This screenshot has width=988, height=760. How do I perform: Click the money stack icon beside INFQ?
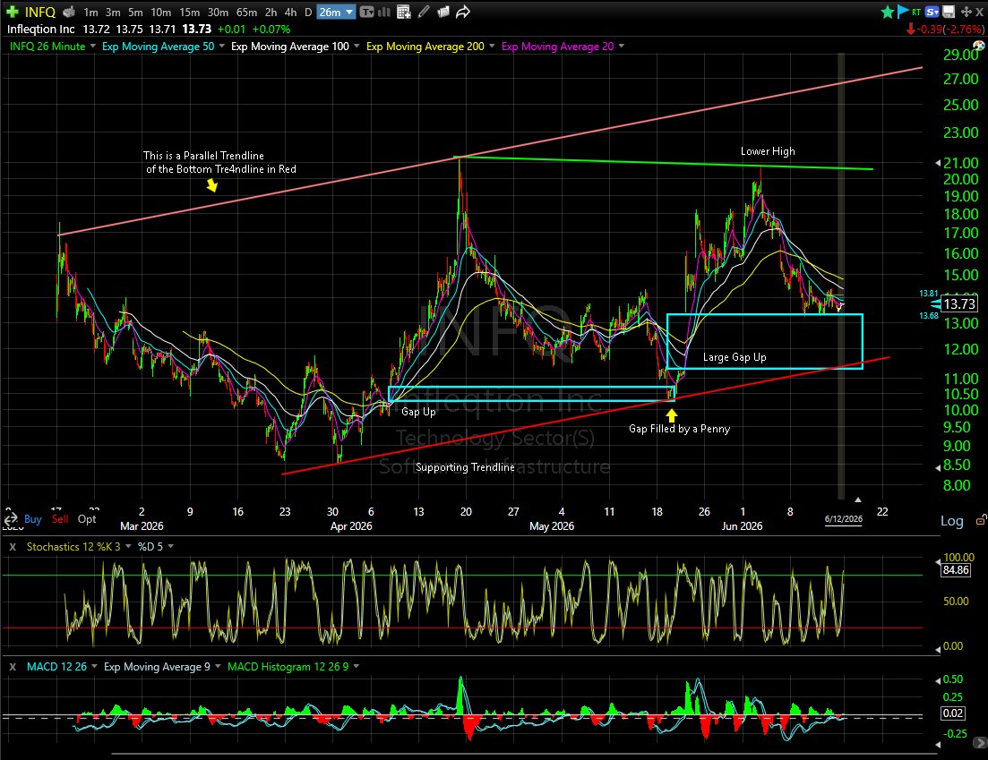tap(69, 12)
